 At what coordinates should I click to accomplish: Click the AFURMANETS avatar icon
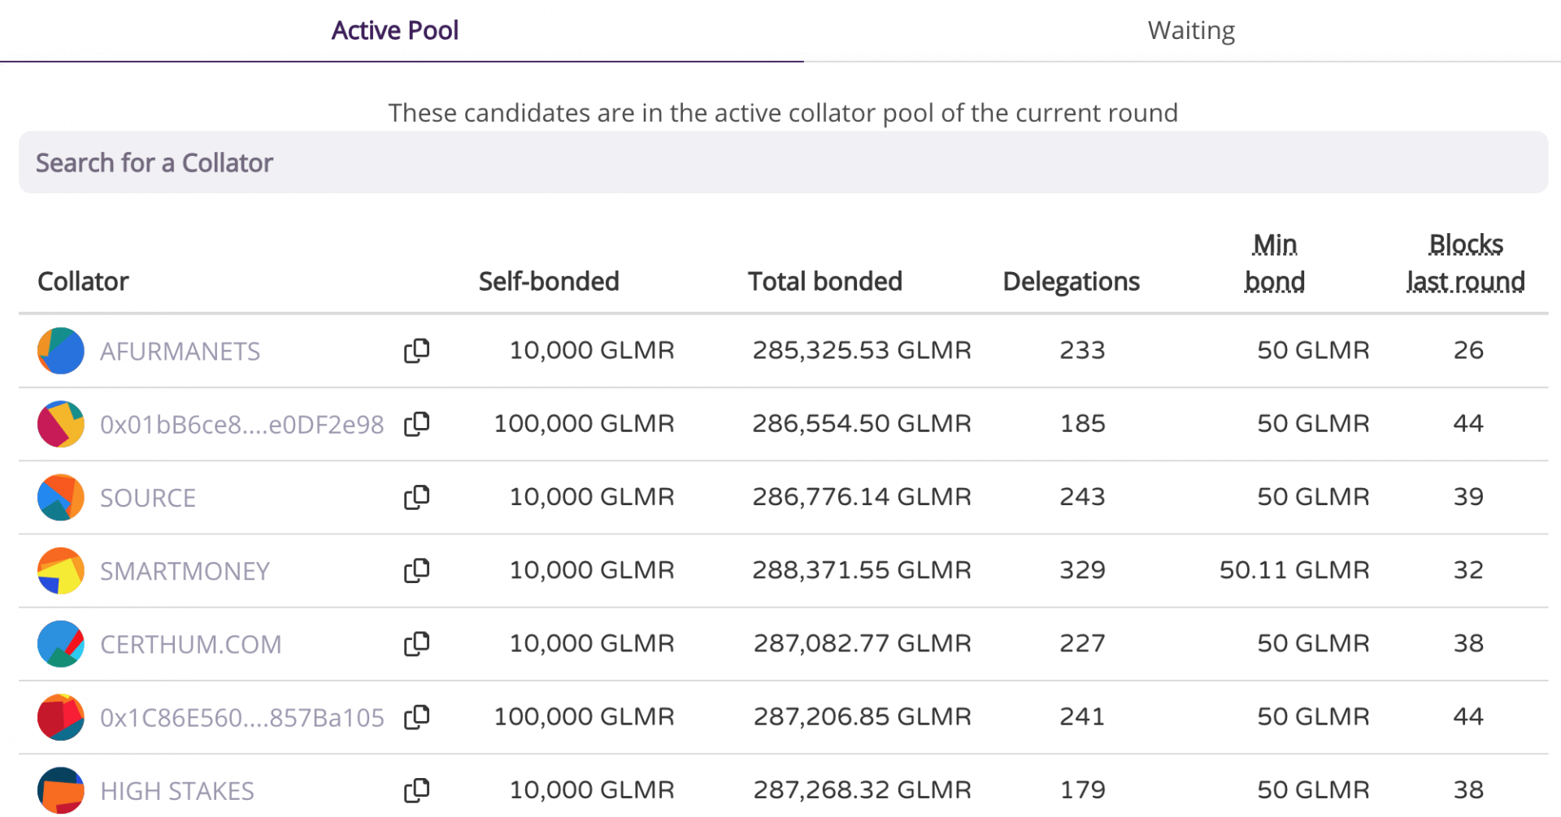(60, 350)
